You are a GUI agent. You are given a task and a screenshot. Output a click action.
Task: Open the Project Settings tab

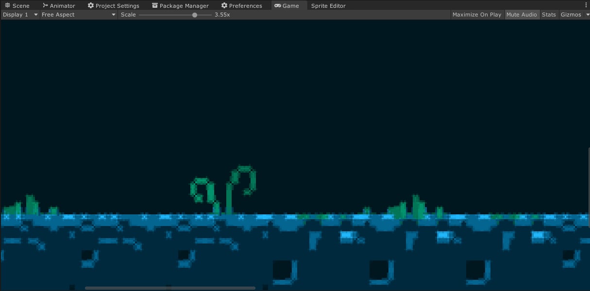pyautogui.click(x=113, y=6)
